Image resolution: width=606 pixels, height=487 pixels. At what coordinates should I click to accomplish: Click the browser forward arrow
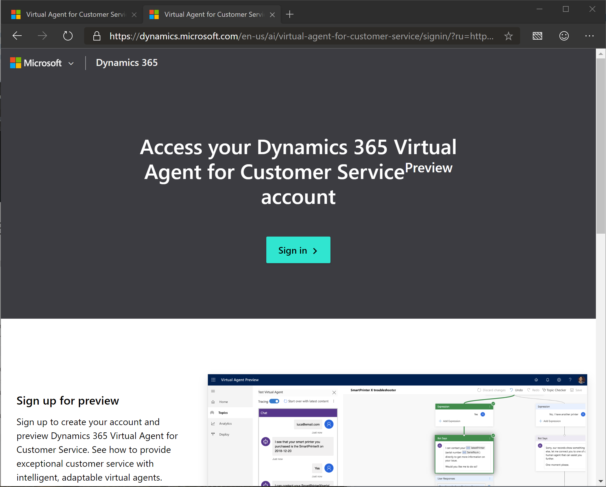(43, 36)
